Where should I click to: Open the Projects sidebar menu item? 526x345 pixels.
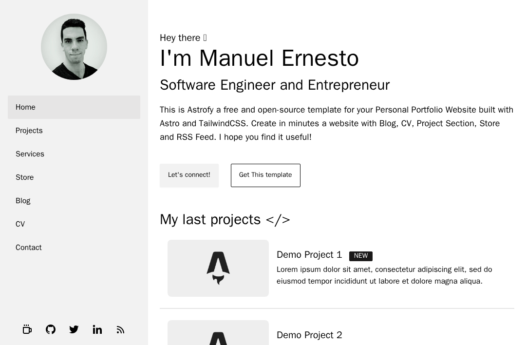[74, 131]
